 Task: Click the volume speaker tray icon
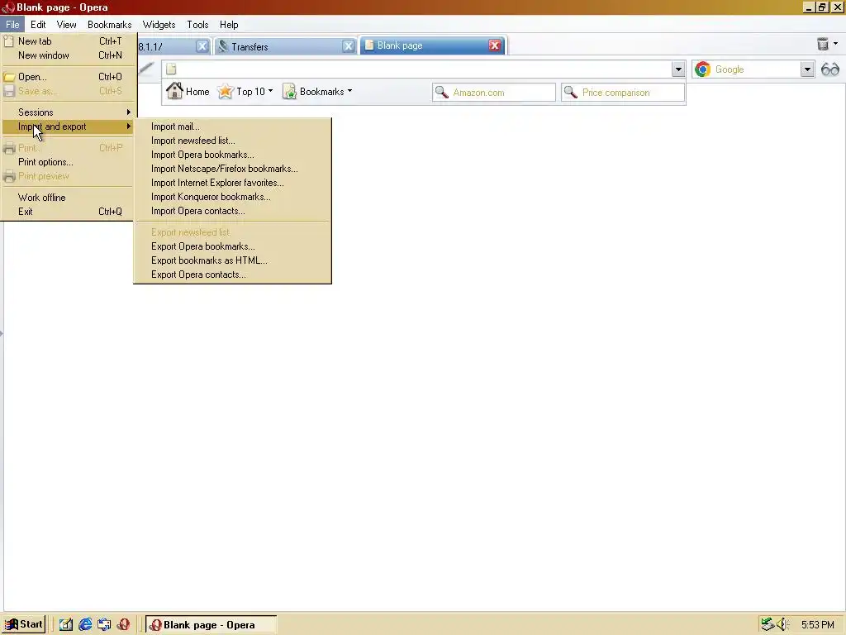783,625
